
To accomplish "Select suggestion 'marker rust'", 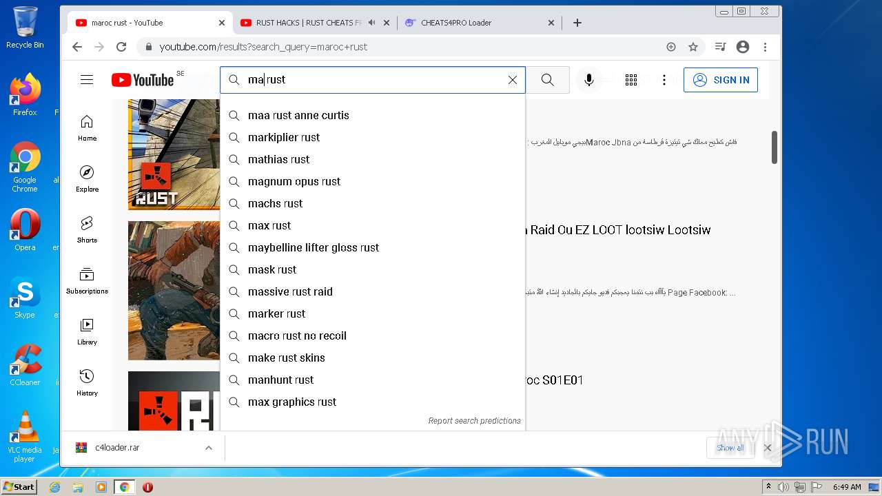I will click(x=373, y=314).
